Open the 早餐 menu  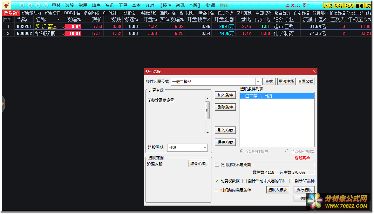[x=56, y=5]
